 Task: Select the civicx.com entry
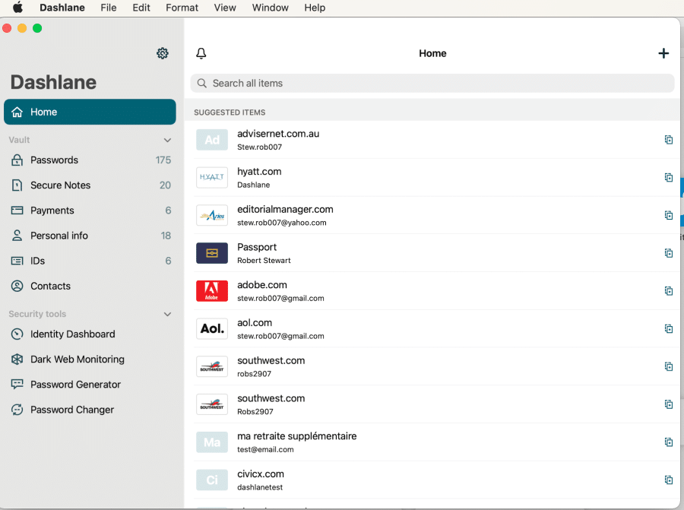(432, 480)
